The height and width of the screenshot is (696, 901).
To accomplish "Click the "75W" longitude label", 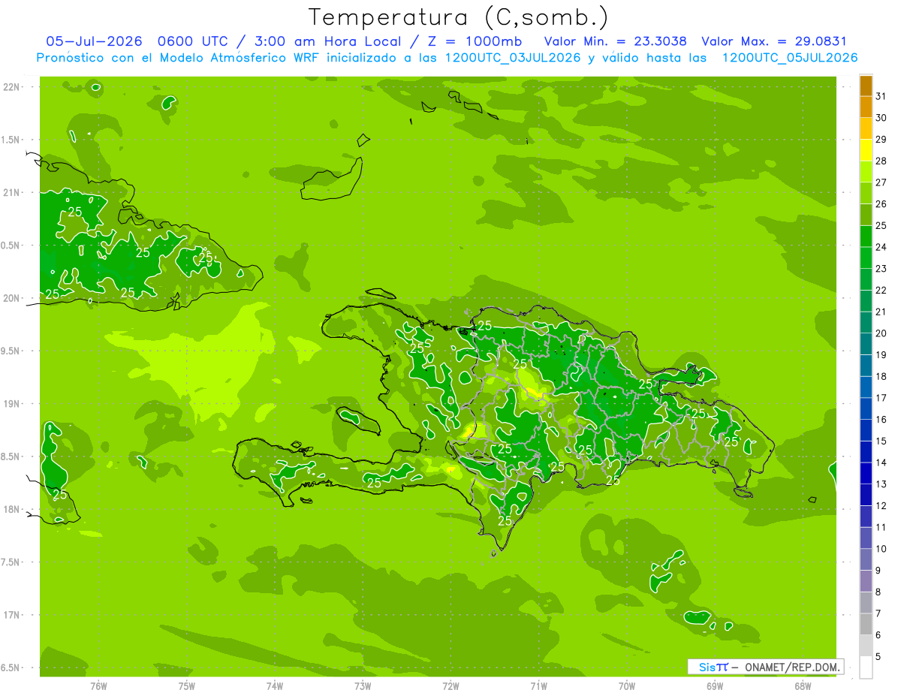I will point(187,685).
